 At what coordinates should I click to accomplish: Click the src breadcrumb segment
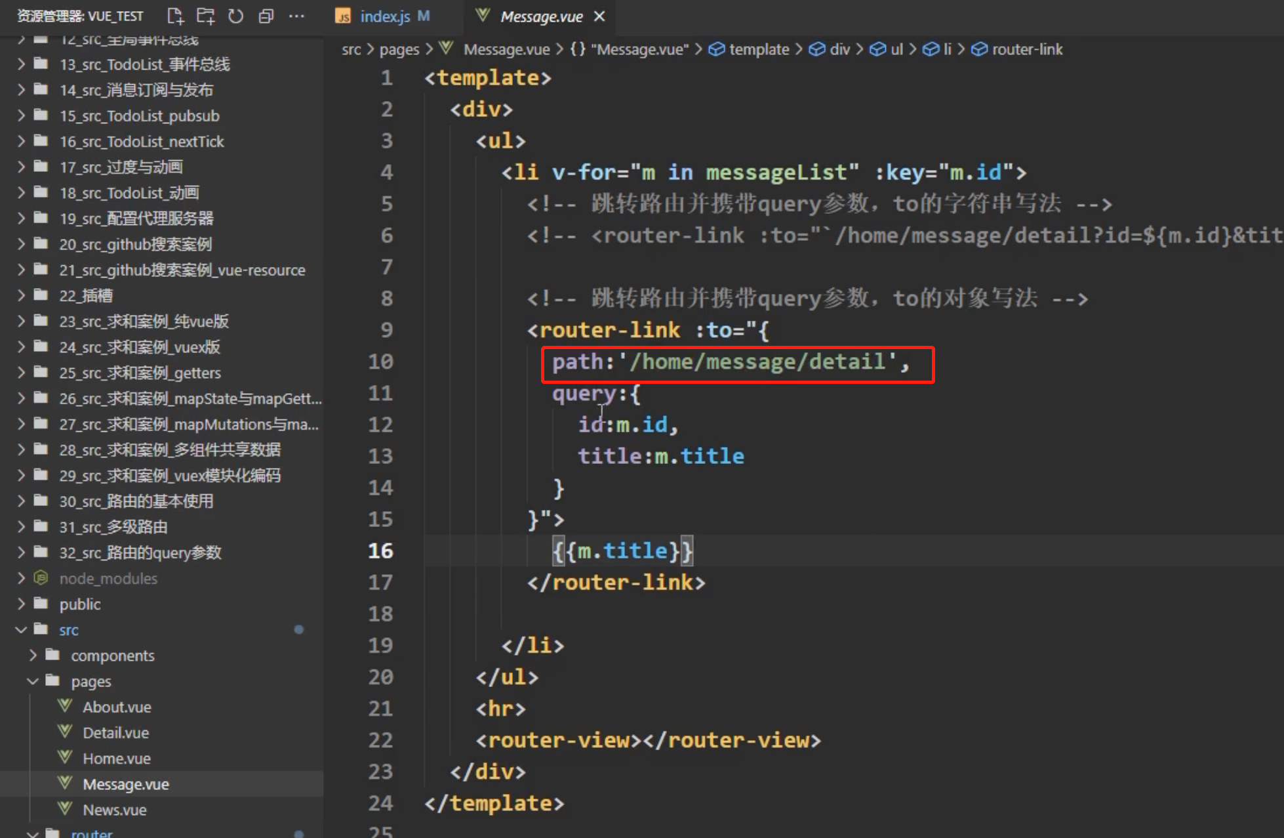coord(351,49)
